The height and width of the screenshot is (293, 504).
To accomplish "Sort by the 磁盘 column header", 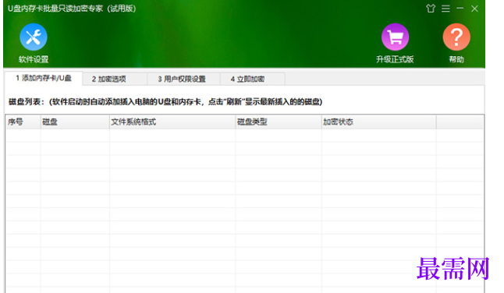I will 75,122.
